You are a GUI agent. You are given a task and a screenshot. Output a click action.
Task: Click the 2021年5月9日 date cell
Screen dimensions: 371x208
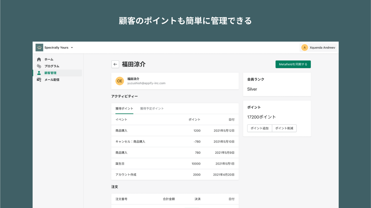[x=225, y=153]
